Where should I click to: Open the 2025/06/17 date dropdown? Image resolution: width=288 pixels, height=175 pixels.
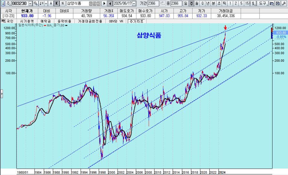point(134,4)
